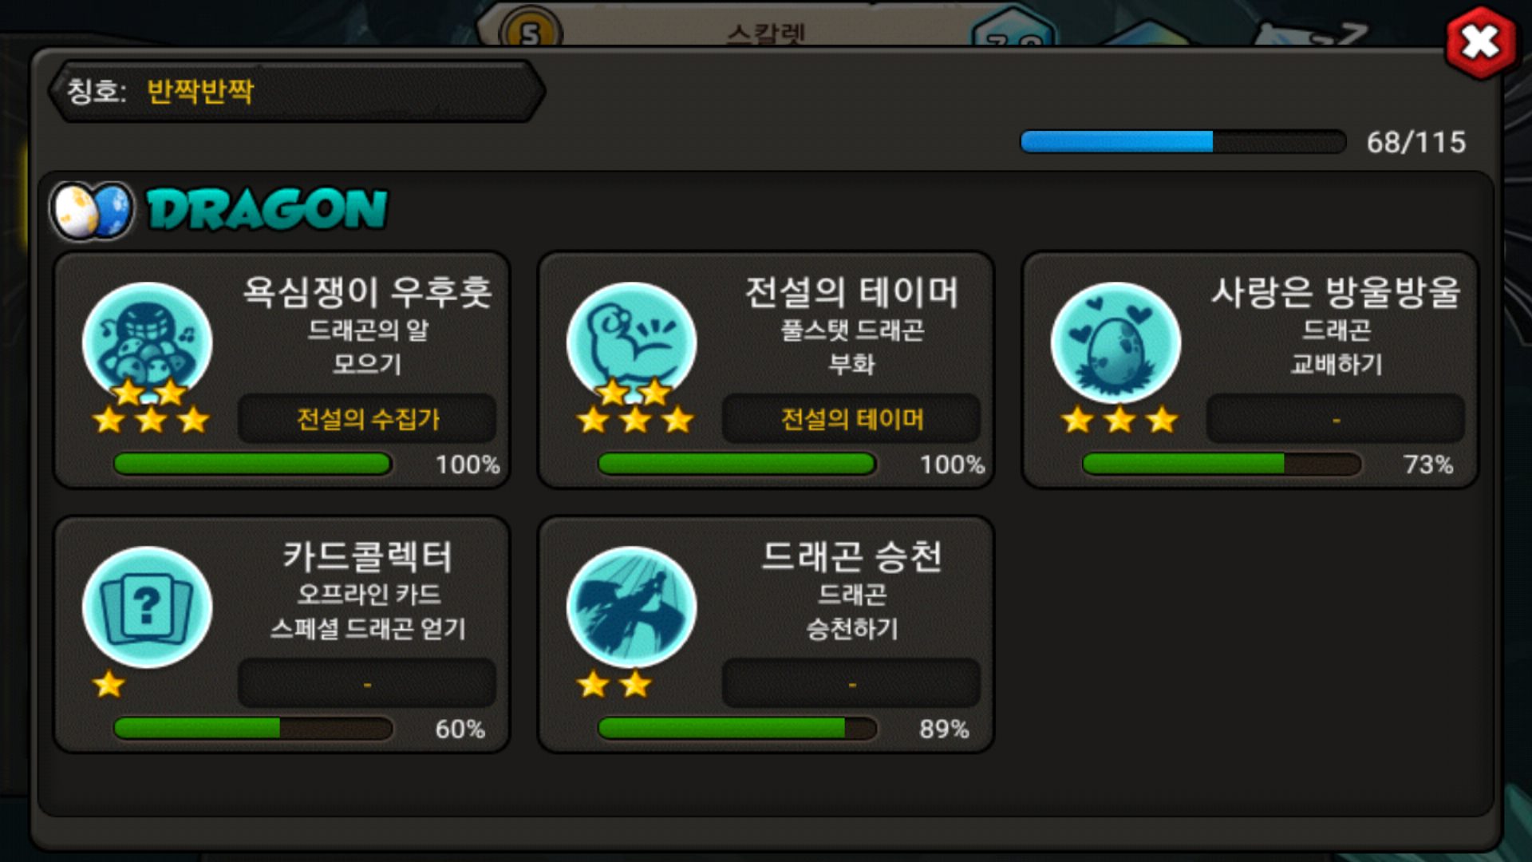The height and width of the screenshot is (862, 1532).
Task: Open the 욕심쟁이 우후훗 achievement card
Action: pos(282,370)
